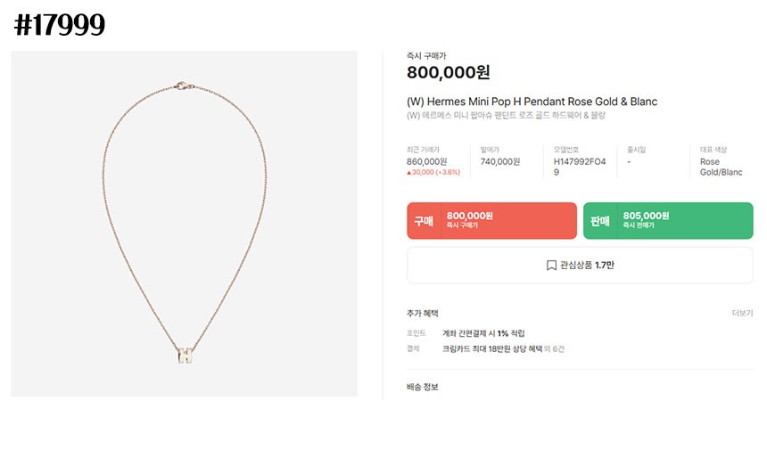
Task: Click the 배송 정보 section heading
Action: pos(423,387)
